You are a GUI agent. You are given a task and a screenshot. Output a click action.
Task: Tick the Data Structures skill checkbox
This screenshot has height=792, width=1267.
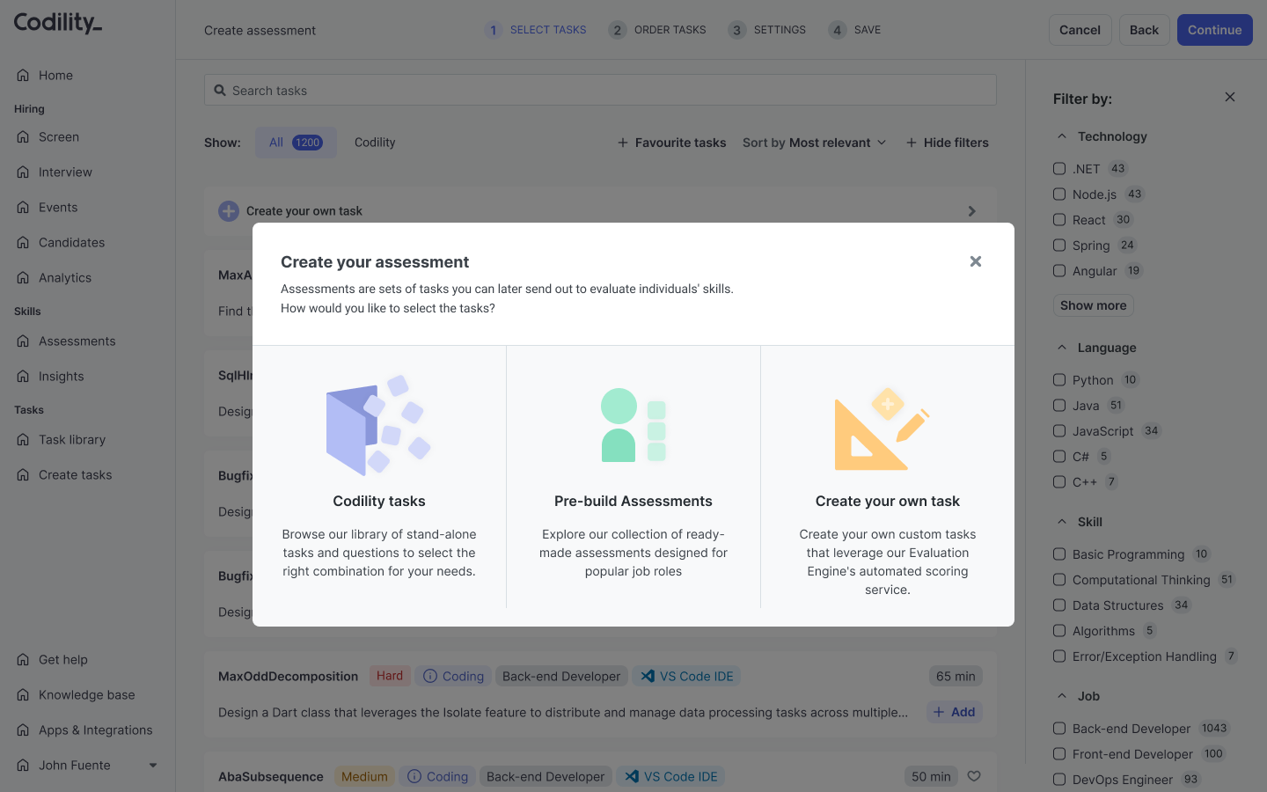(x=1059, y=605)
